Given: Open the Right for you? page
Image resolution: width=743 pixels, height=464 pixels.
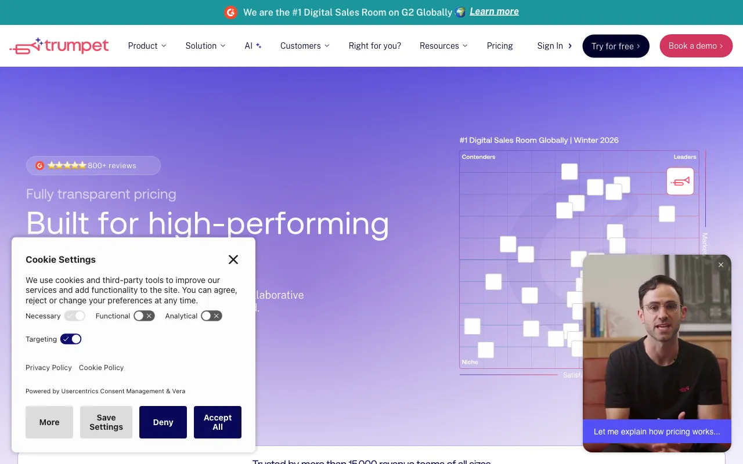Looking at the screenshot, I should [375, 46].
